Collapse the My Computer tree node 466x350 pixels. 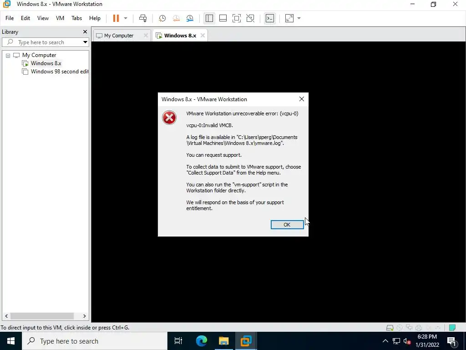click(x=8, y=55)
